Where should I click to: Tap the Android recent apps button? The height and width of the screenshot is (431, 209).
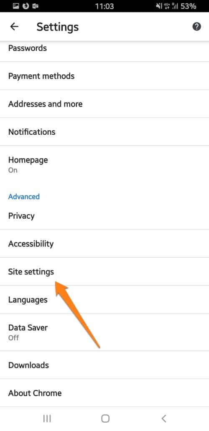[x=47, y=418]
